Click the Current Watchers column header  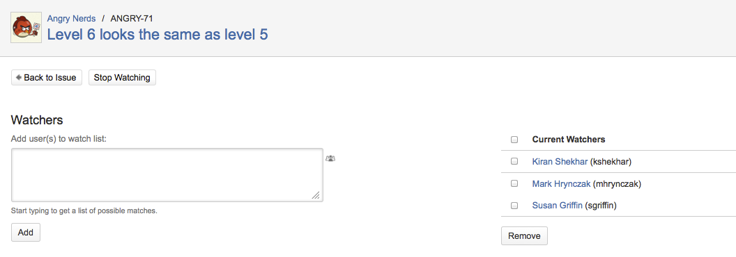click(x=569, y=140)
